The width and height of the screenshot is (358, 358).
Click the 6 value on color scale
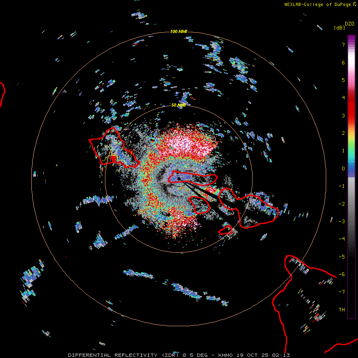[x=343, y=62]
